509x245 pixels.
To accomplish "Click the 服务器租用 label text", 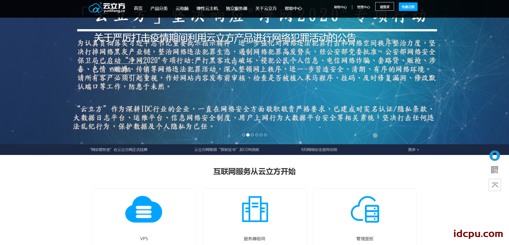I will coord(254,239).
